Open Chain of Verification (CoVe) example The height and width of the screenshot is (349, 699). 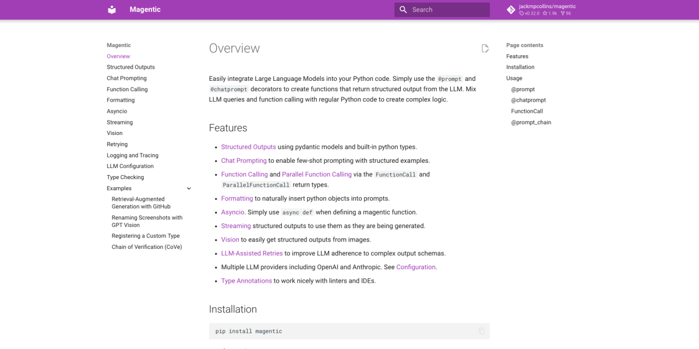click(x=147, y=247)
